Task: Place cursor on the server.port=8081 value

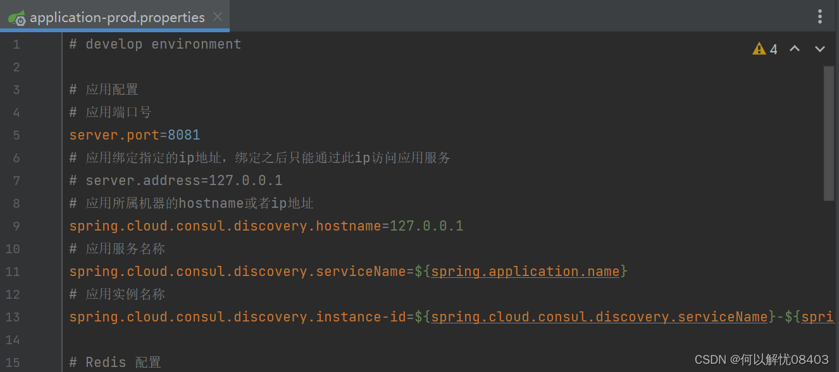Action: tap(184, 135)
